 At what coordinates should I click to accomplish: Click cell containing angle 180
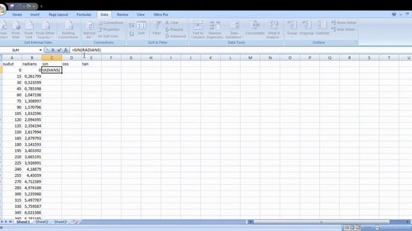pos(12,144)
